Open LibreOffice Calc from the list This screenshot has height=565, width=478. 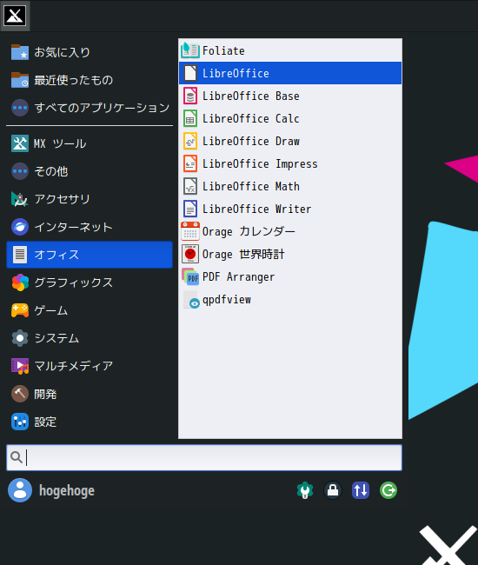pyautogui.click(x=290, y=118)
